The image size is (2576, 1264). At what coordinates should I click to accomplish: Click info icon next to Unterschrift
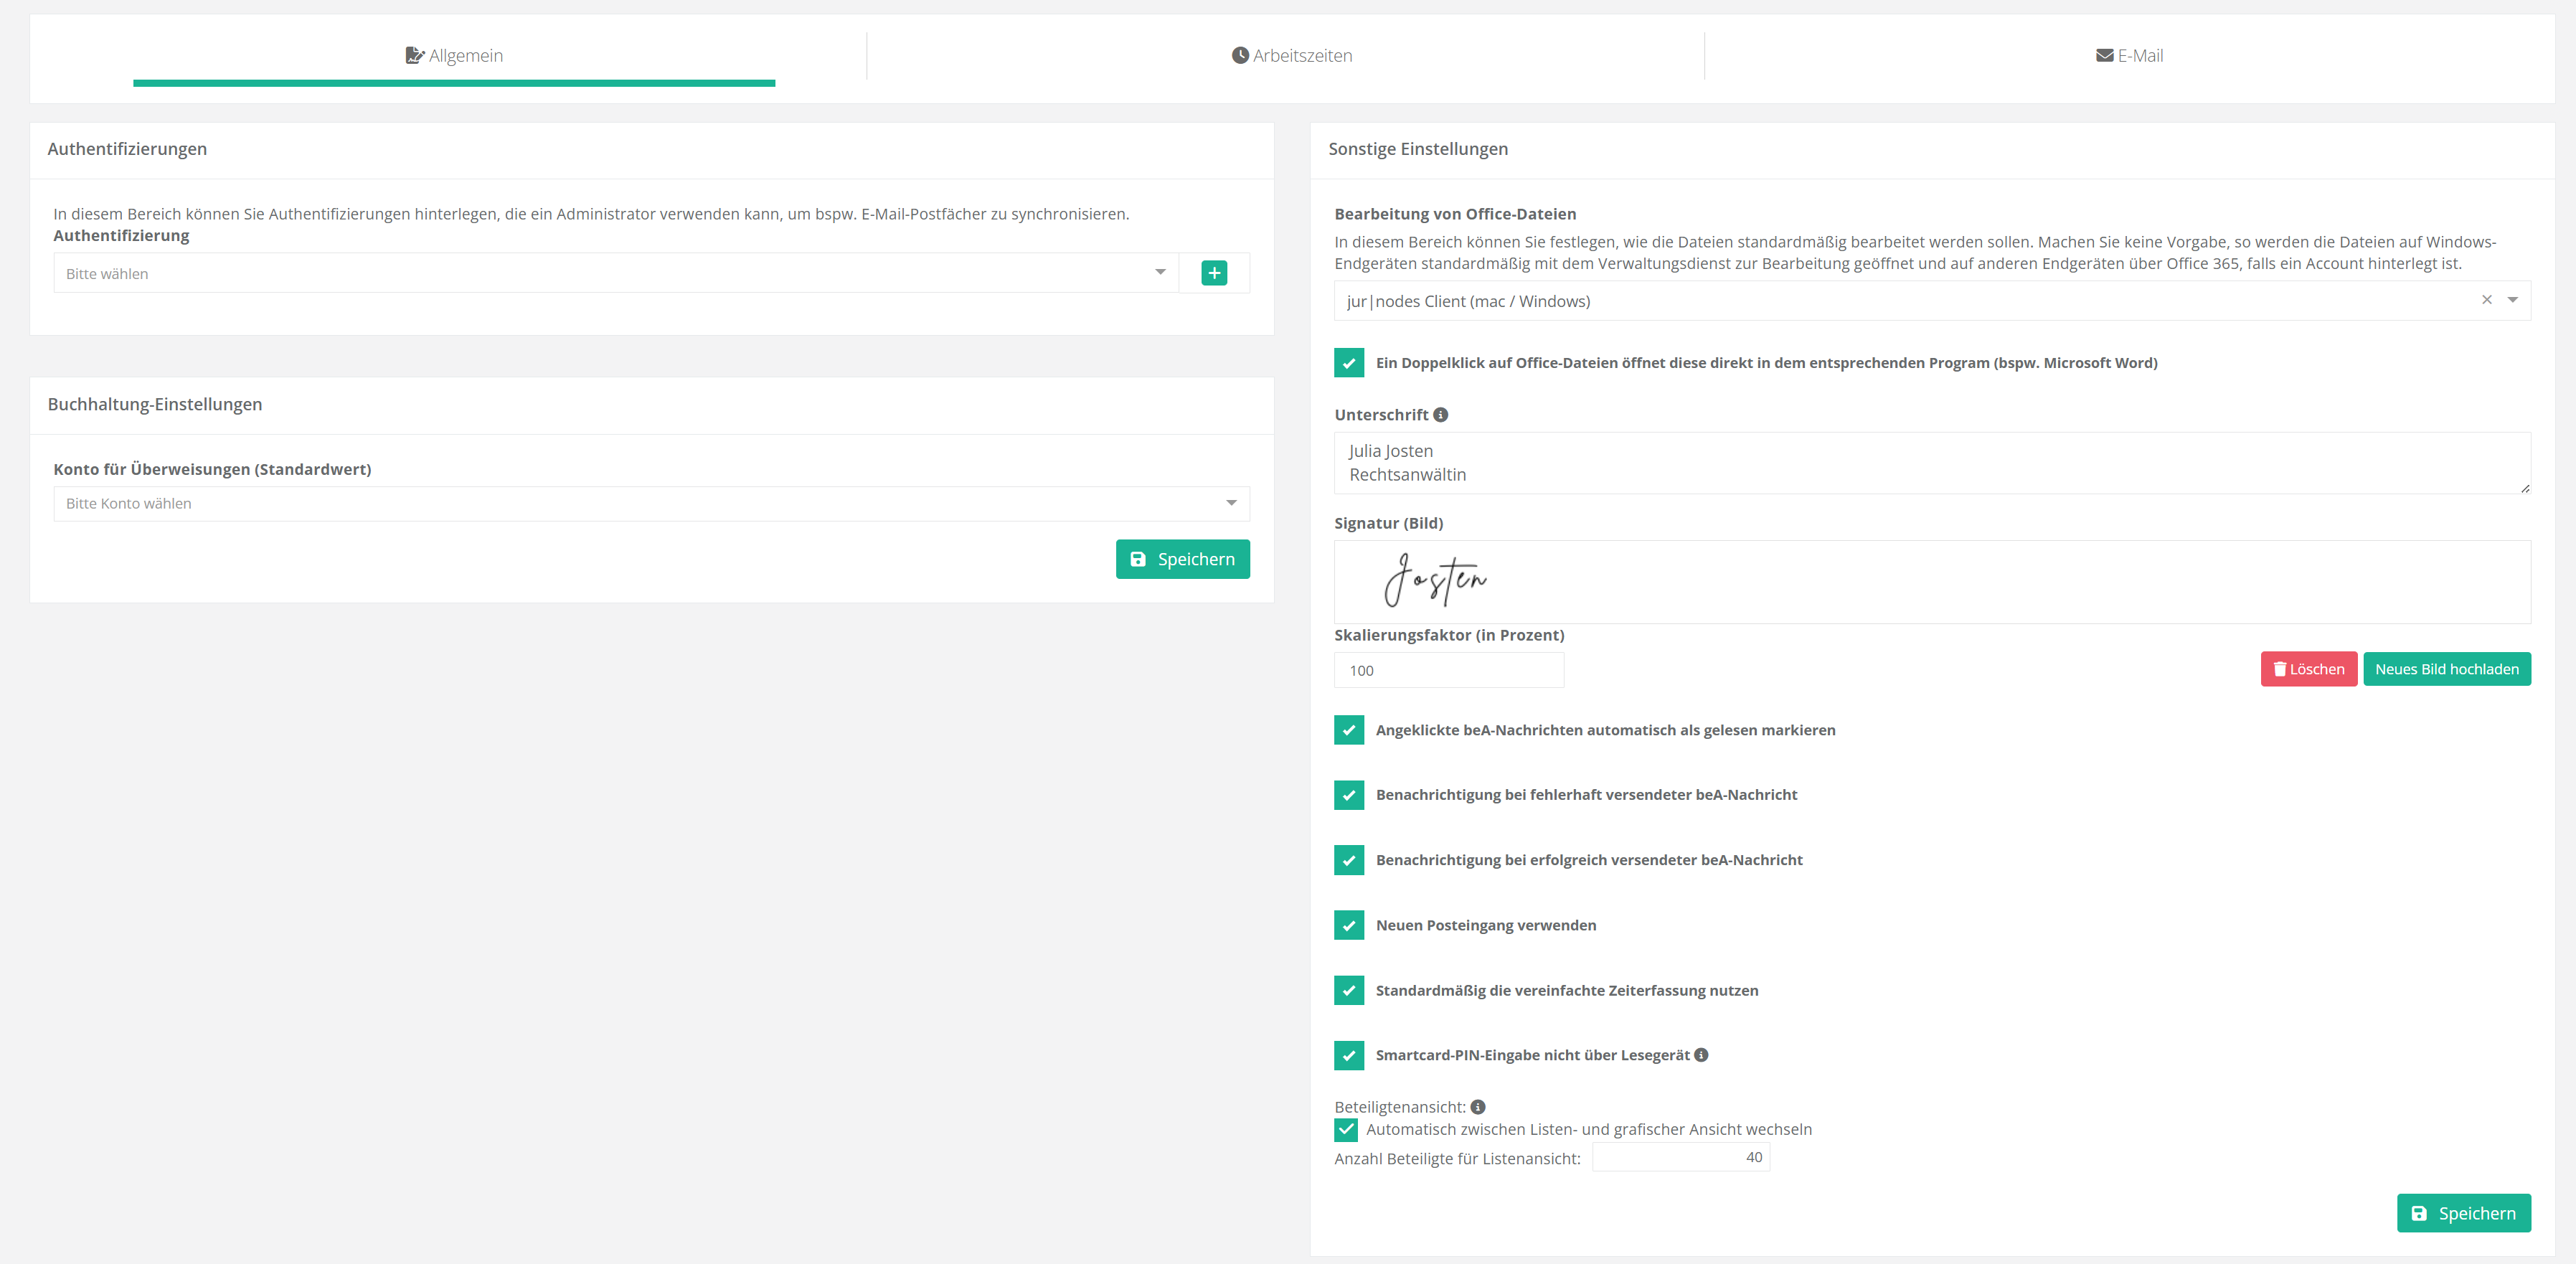coord(1440,415)
